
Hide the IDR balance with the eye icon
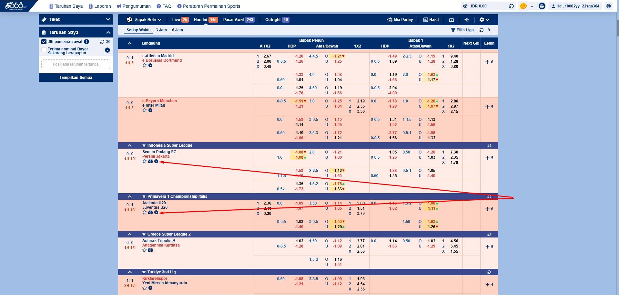pos(465,6)
